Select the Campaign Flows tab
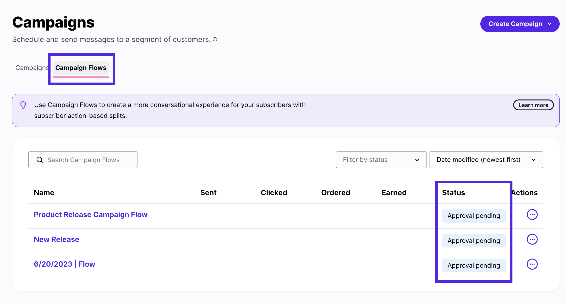The height and width of the screenshot is (304, 566). 81,68
